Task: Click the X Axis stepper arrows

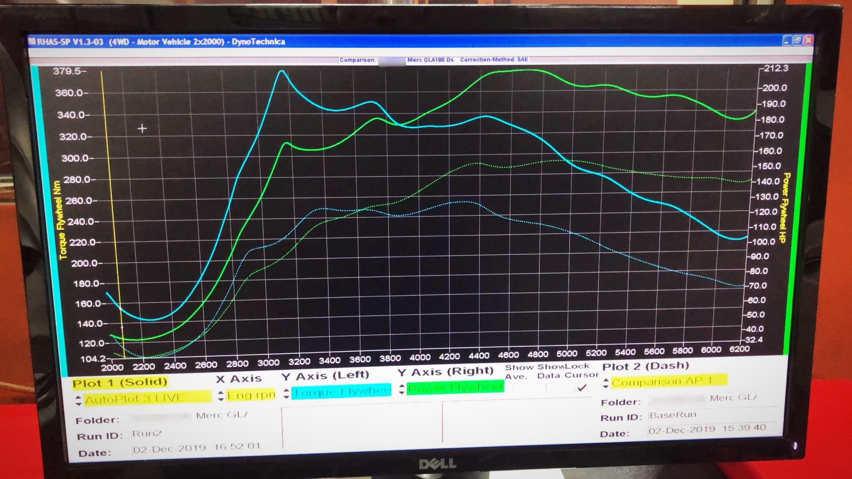Action: (x=220, y=397)
